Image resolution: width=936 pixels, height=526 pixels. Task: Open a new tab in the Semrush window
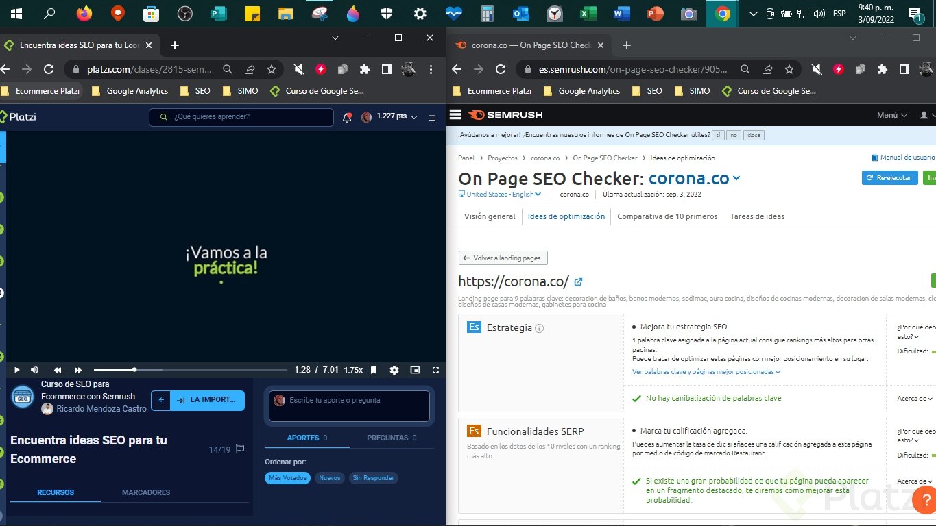pos(626,45)
